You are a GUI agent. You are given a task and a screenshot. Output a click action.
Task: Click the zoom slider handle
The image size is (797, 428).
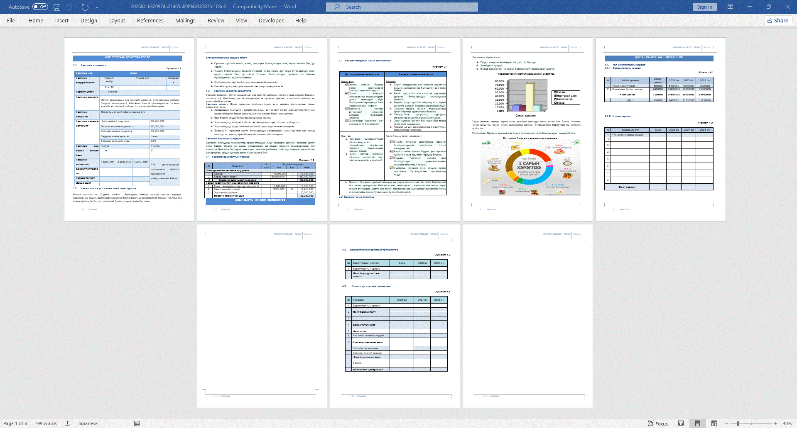pos(738,423)
